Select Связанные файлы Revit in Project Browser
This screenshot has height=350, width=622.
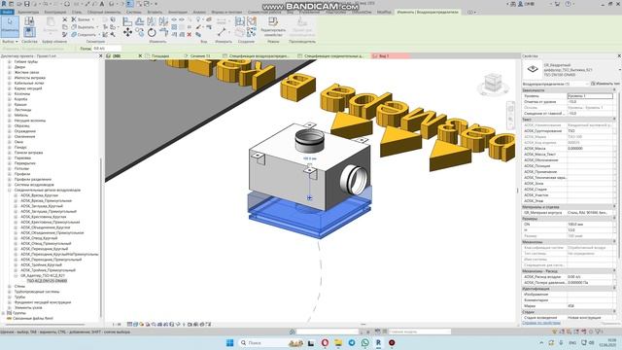point(32,318)
